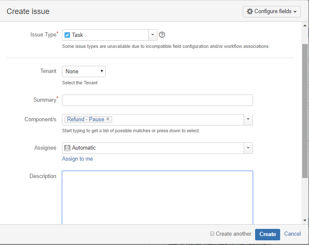Click the scrollbar down arrow
This screenshot has width=309, height=245.
point(305,220)
